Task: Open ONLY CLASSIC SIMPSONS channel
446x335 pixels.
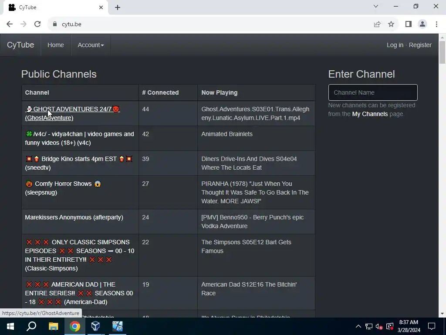Action: (80, 255)
